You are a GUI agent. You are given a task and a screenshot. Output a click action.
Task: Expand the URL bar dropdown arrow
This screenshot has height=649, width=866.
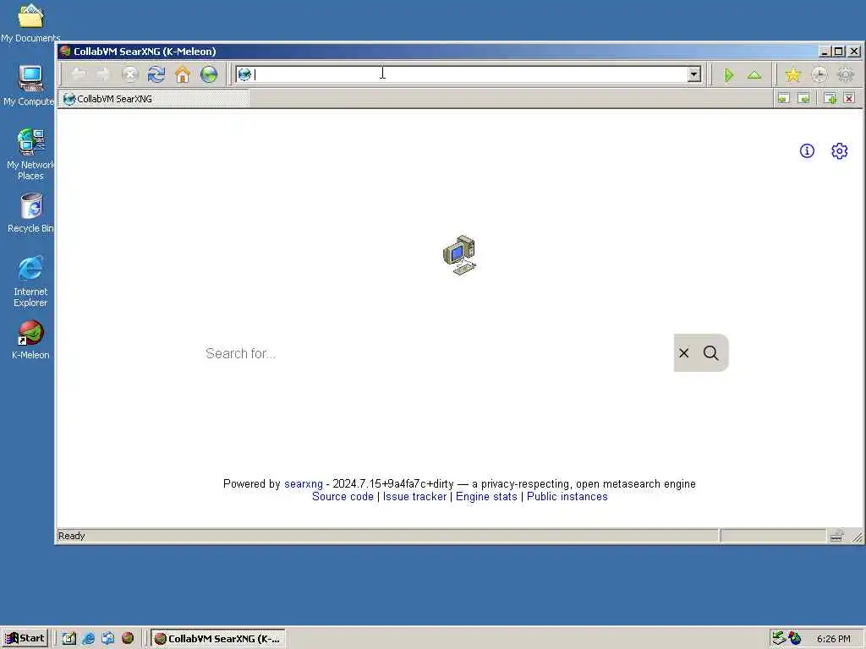[x=694, y=74]
